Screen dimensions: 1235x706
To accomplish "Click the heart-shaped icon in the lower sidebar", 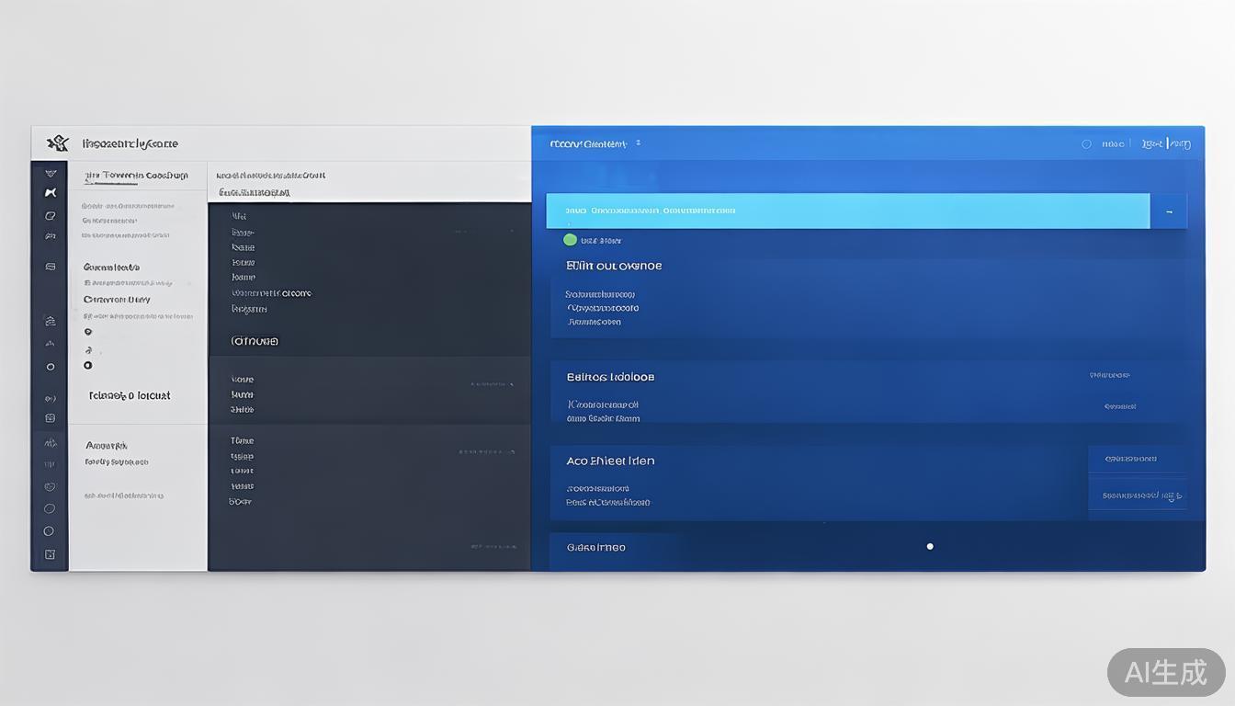I will click(x=50, y=487).
